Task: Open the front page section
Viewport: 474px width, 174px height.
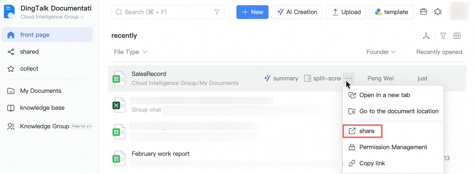Action: [x=47, y=35]
